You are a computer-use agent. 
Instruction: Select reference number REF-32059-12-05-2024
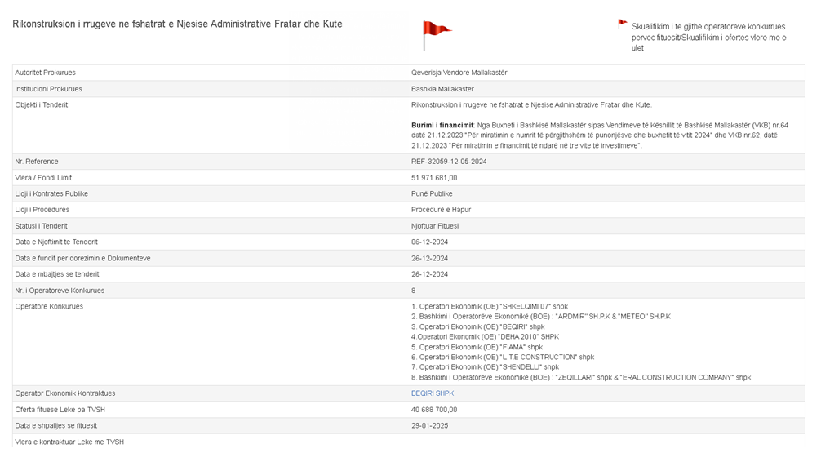tap(449, 162)
